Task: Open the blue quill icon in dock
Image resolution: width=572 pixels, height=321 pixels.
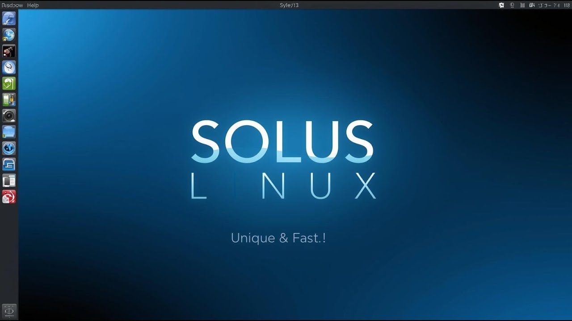Action: (9, 19)
